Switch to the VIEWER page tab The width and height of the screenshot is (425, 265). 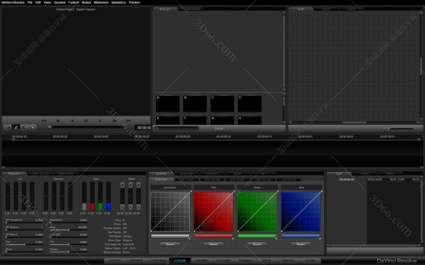[x=202, y=260]
